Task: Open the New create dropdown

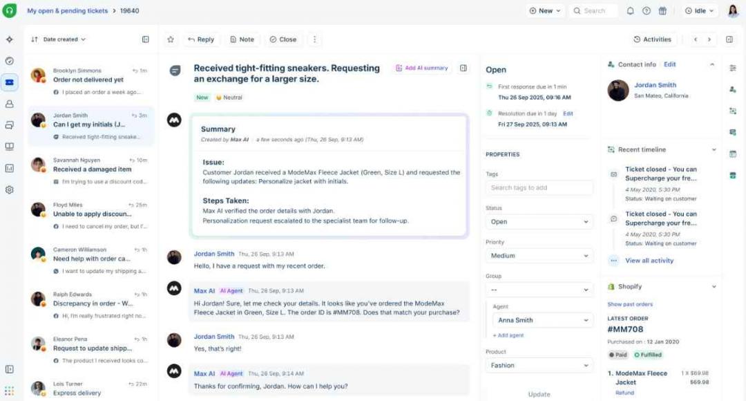Action: (x=545, y=11)
